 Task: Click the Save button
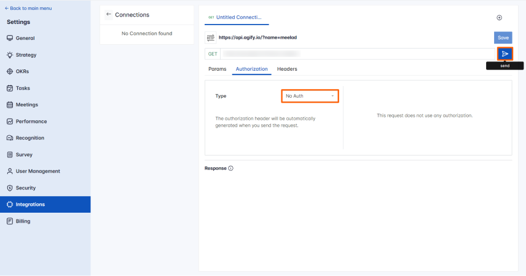click(503, 37)
